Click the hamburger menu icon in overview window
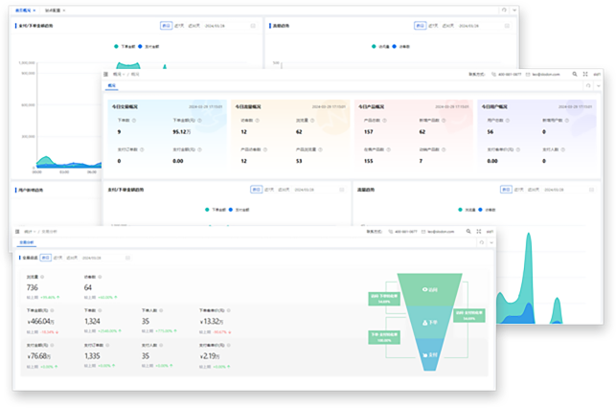The image size is (616, 408). point(105,74)
